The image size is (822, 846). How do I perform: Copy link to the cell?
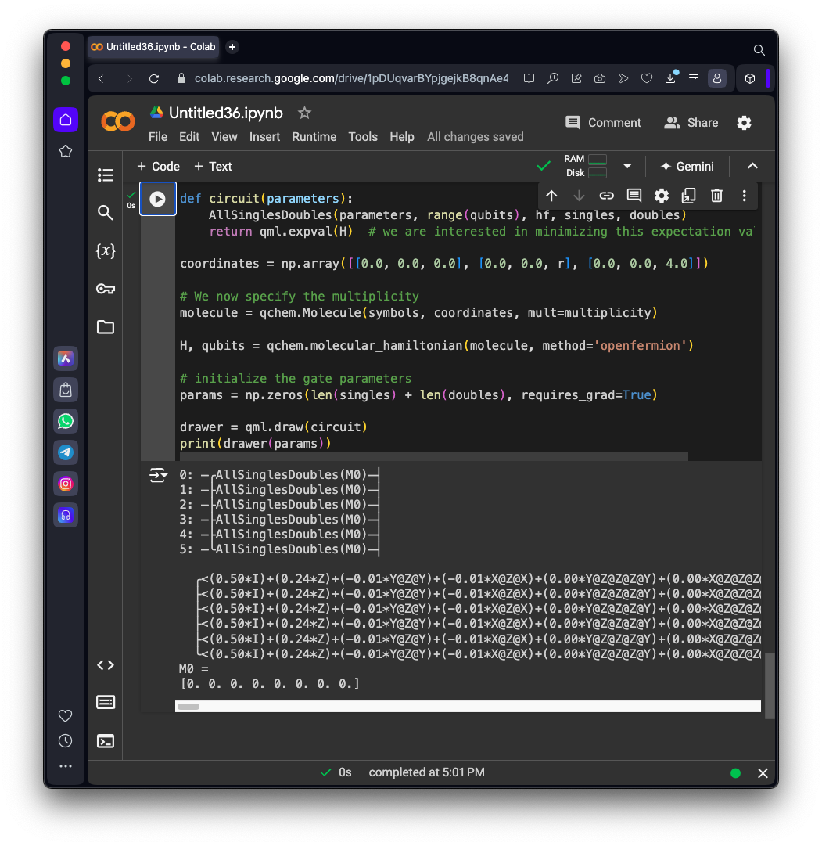606,196
